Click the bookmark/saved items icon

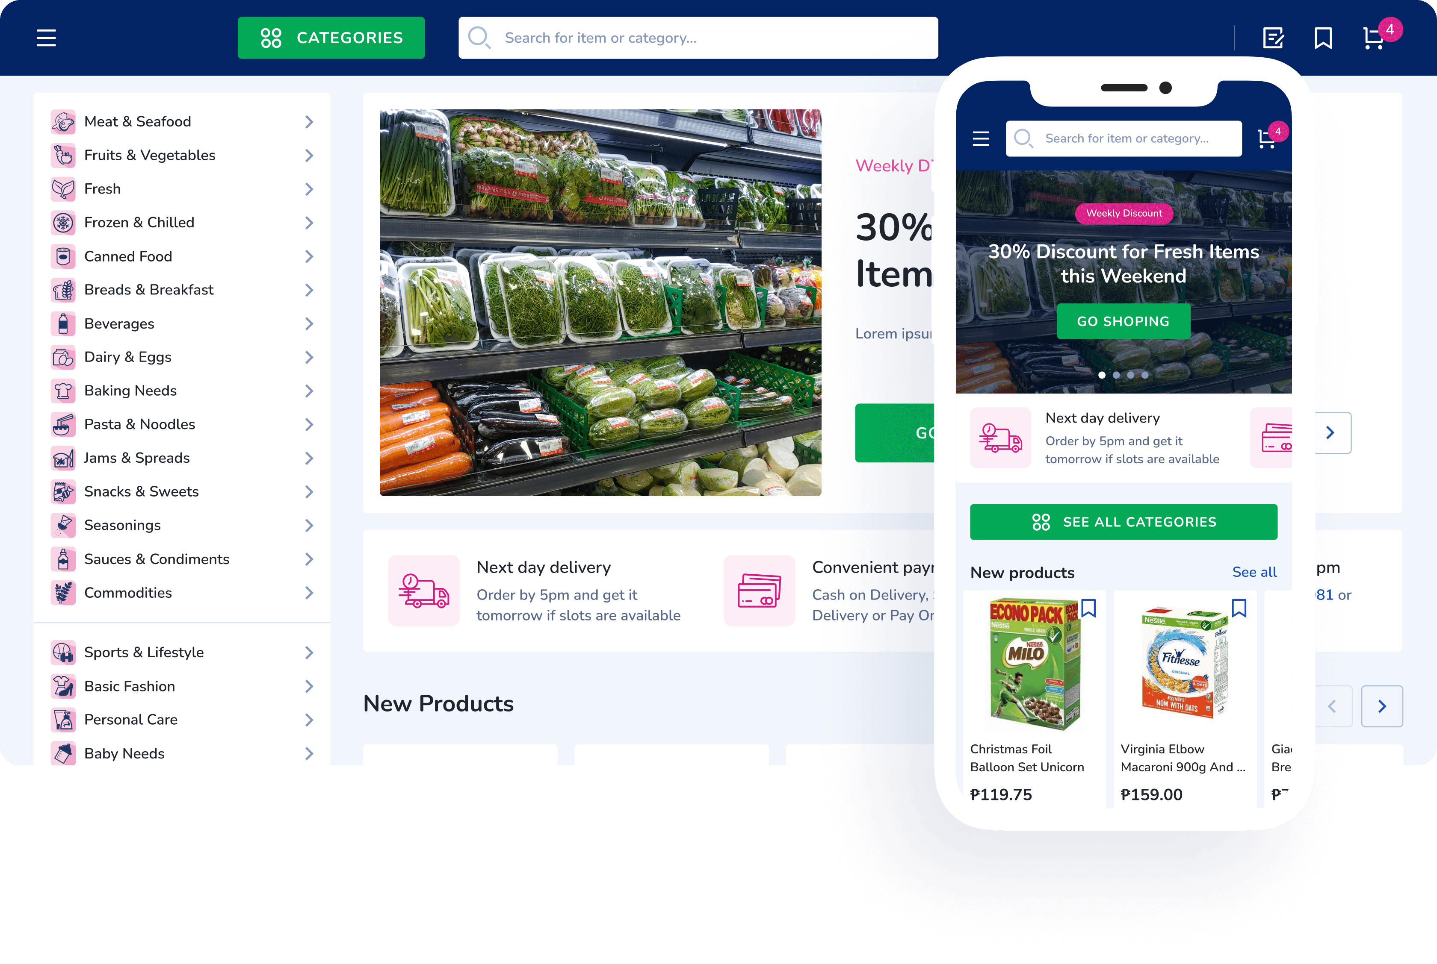pos(1323,37)
